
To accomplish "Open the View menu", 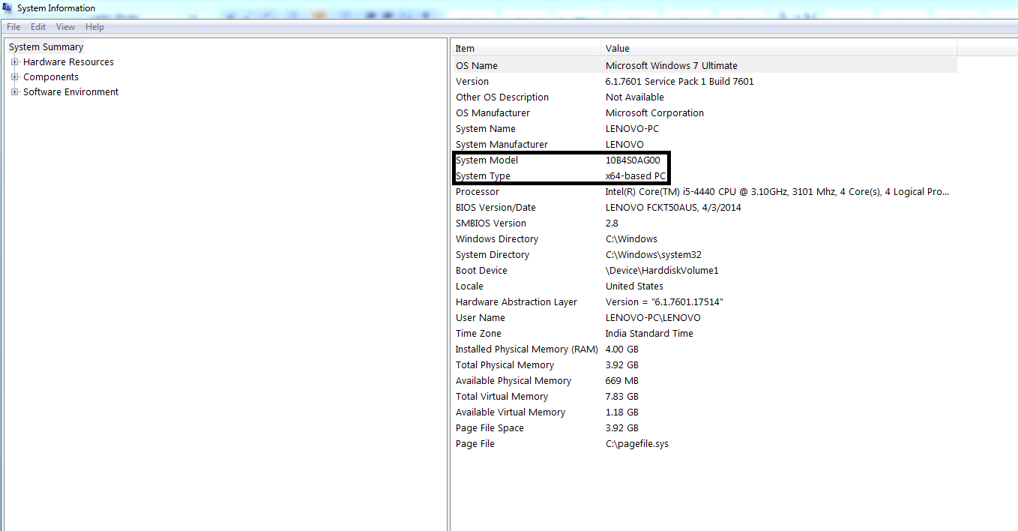I will coord(66,27).
